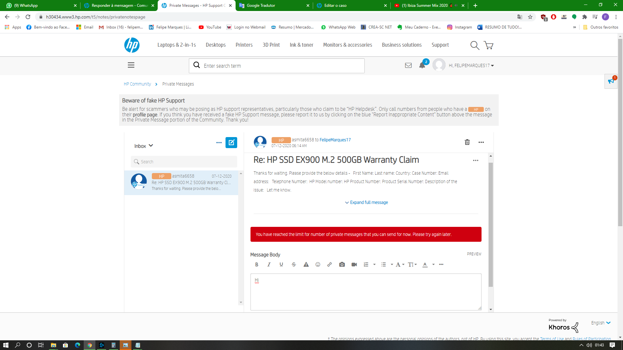Image resolution: width=623 pixels, height=350 pixels.
Task: Expand full message link
Action: pos(366,203)
